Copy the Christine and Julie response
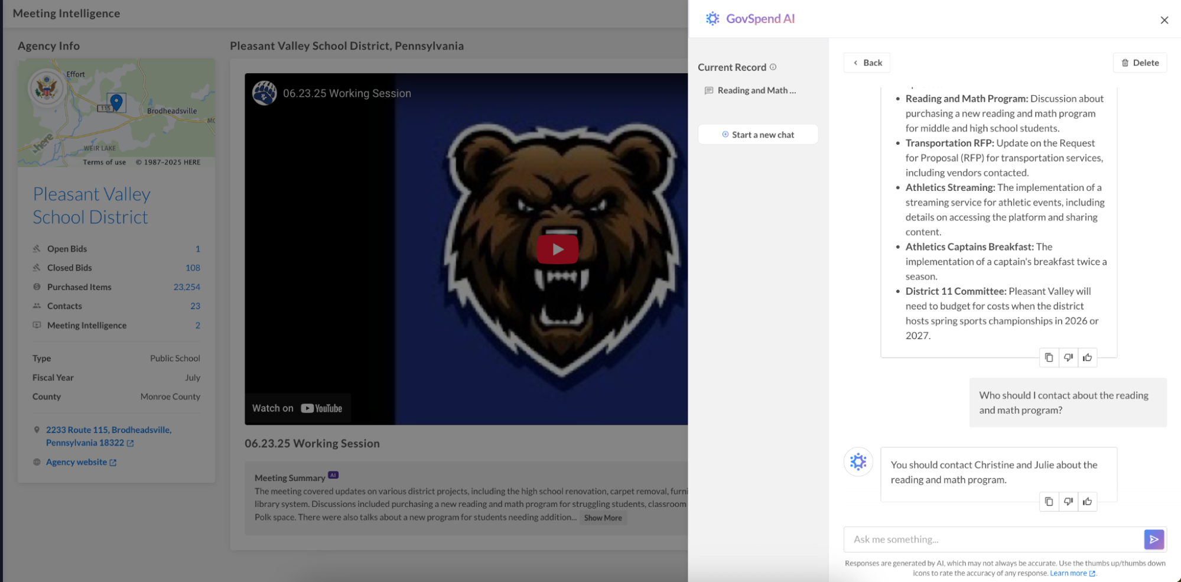The width and height of the screenshot is (1181, 582). pyautogui.click(x=1049, y=502)
